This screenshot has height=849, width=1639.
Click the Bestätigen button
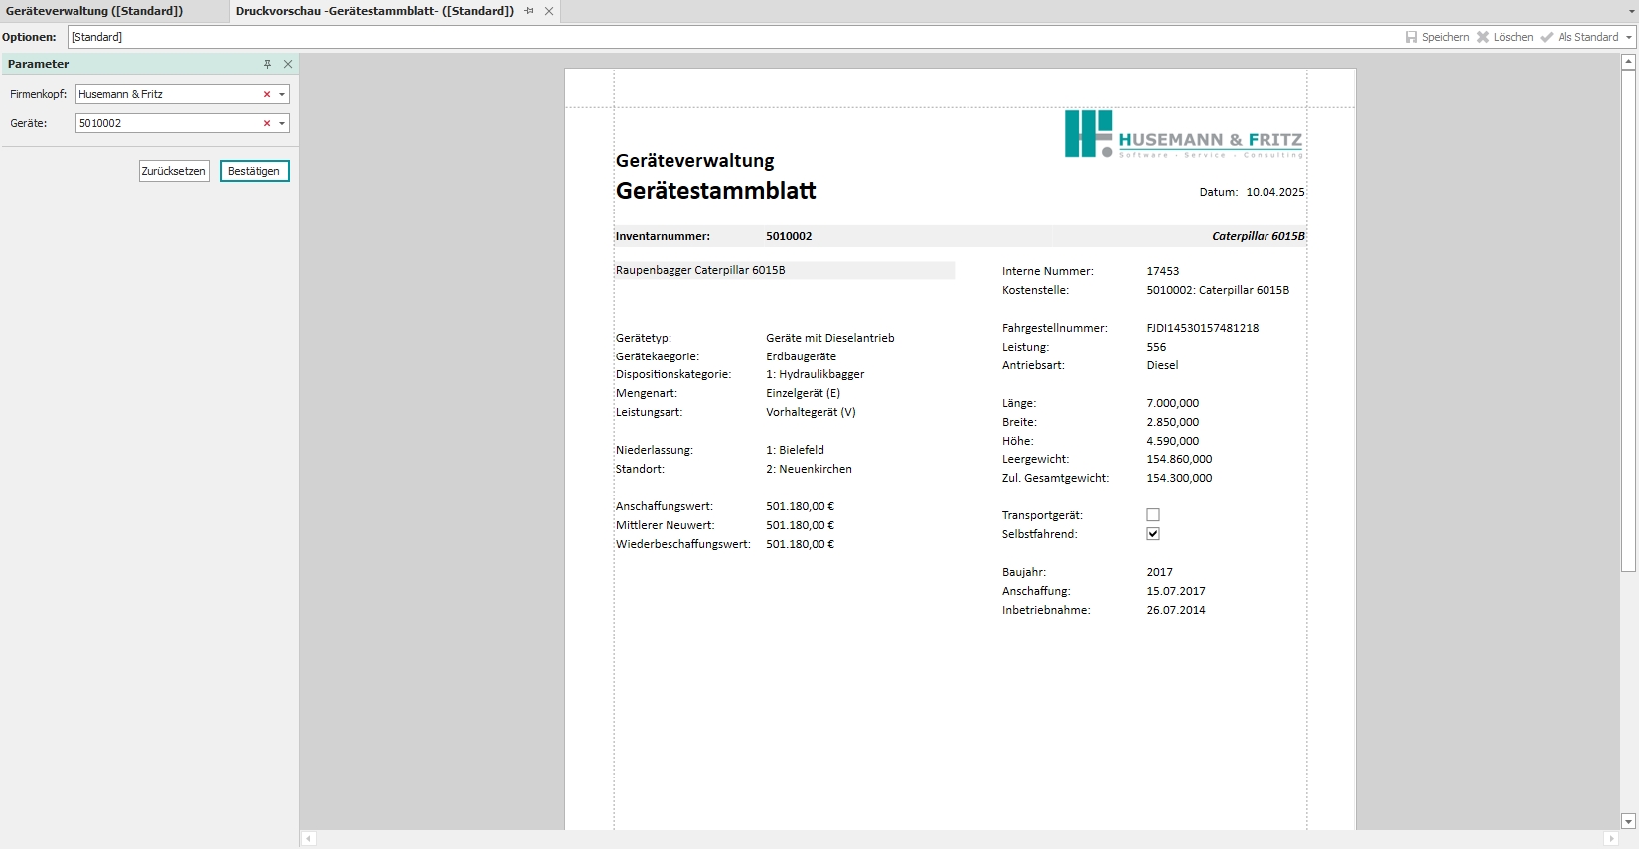pyautogui.click(x=254, y=171)
